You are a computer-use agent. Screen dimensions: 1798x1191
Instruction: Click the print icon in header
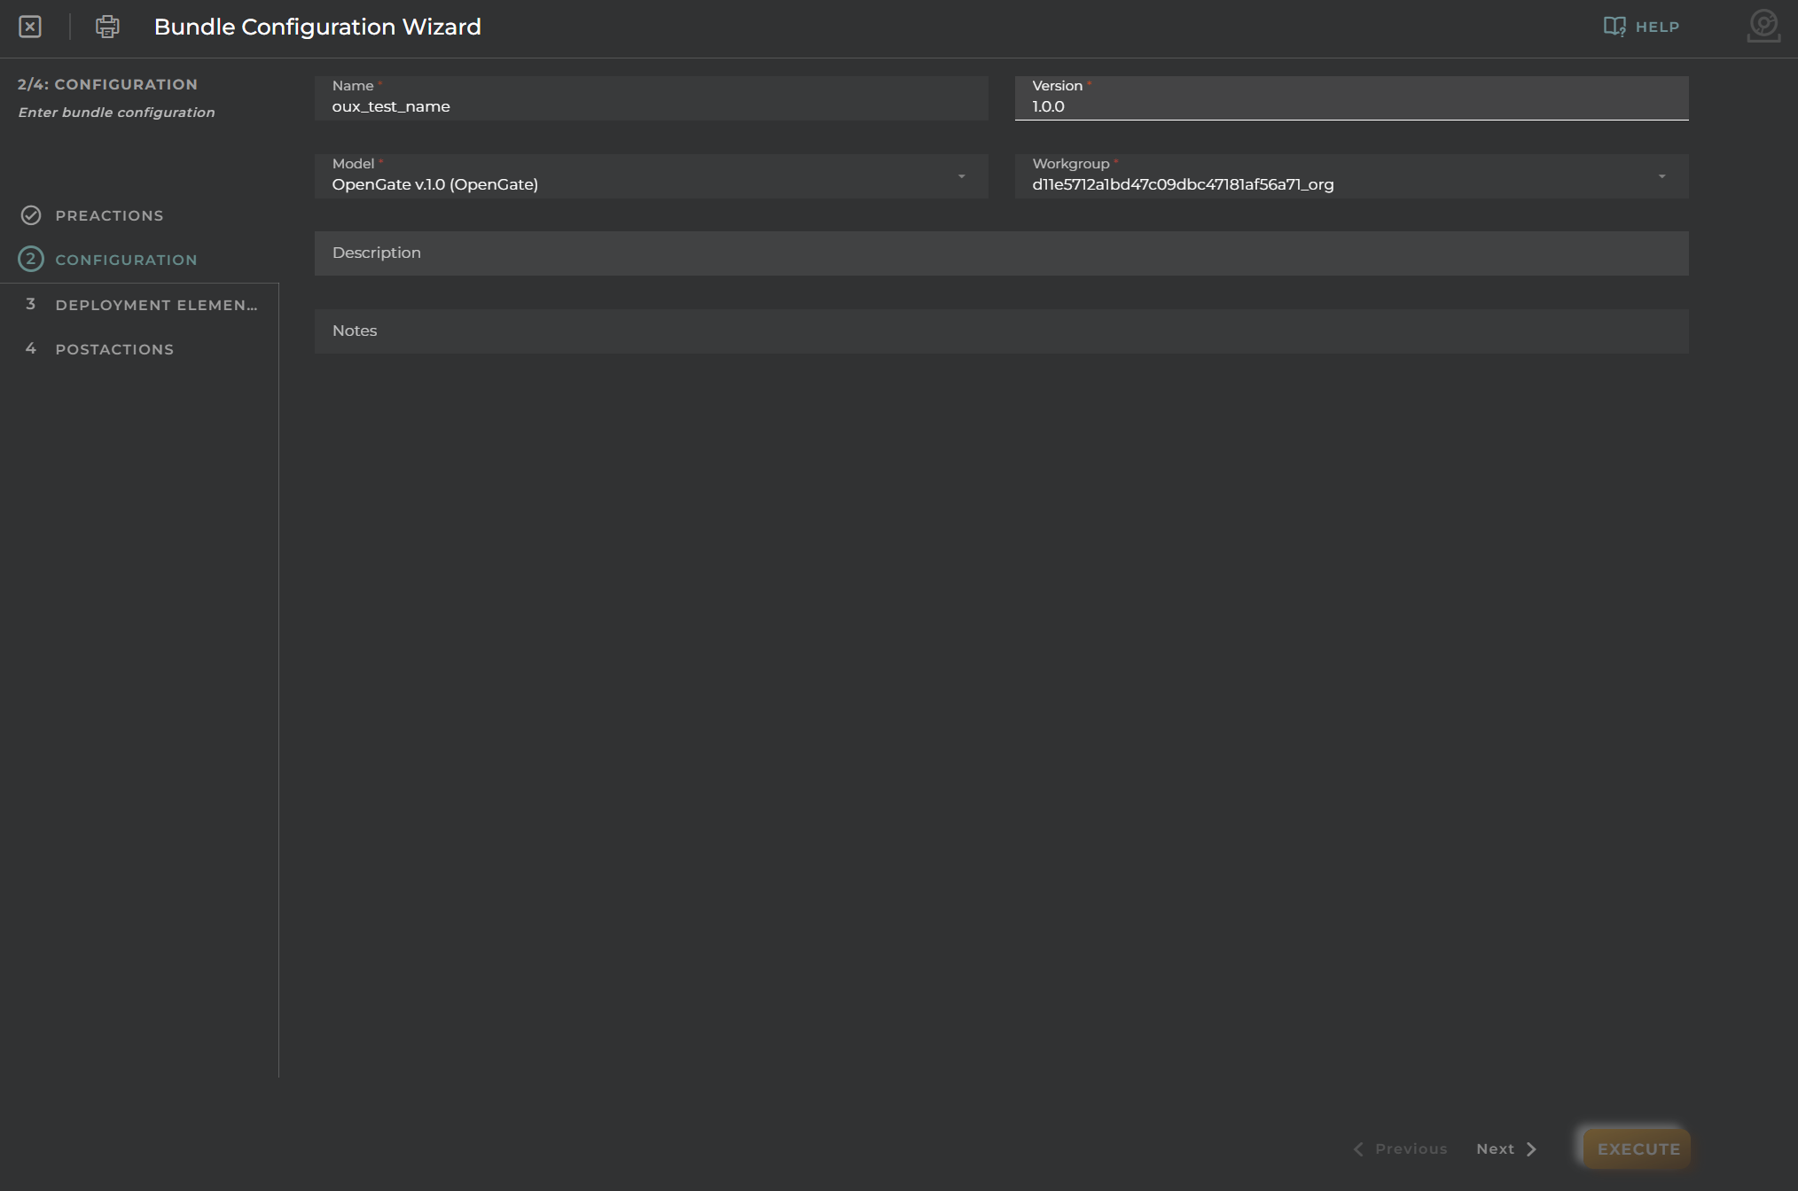point(107,27)
